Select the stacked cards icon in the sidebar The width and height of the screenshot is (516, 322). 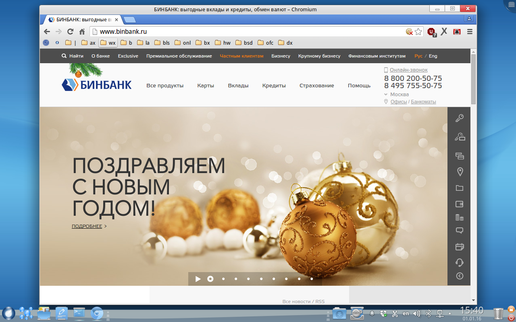point(460,156)
